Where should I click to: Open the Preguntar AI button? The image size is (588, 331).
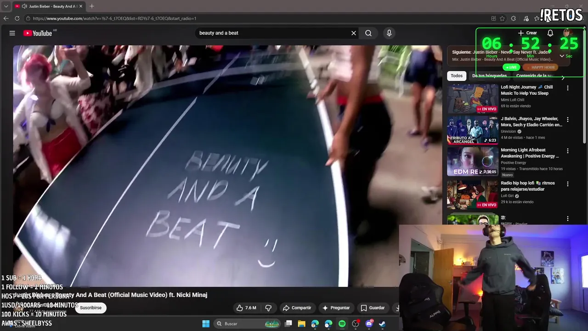click(x=336, y=308)
